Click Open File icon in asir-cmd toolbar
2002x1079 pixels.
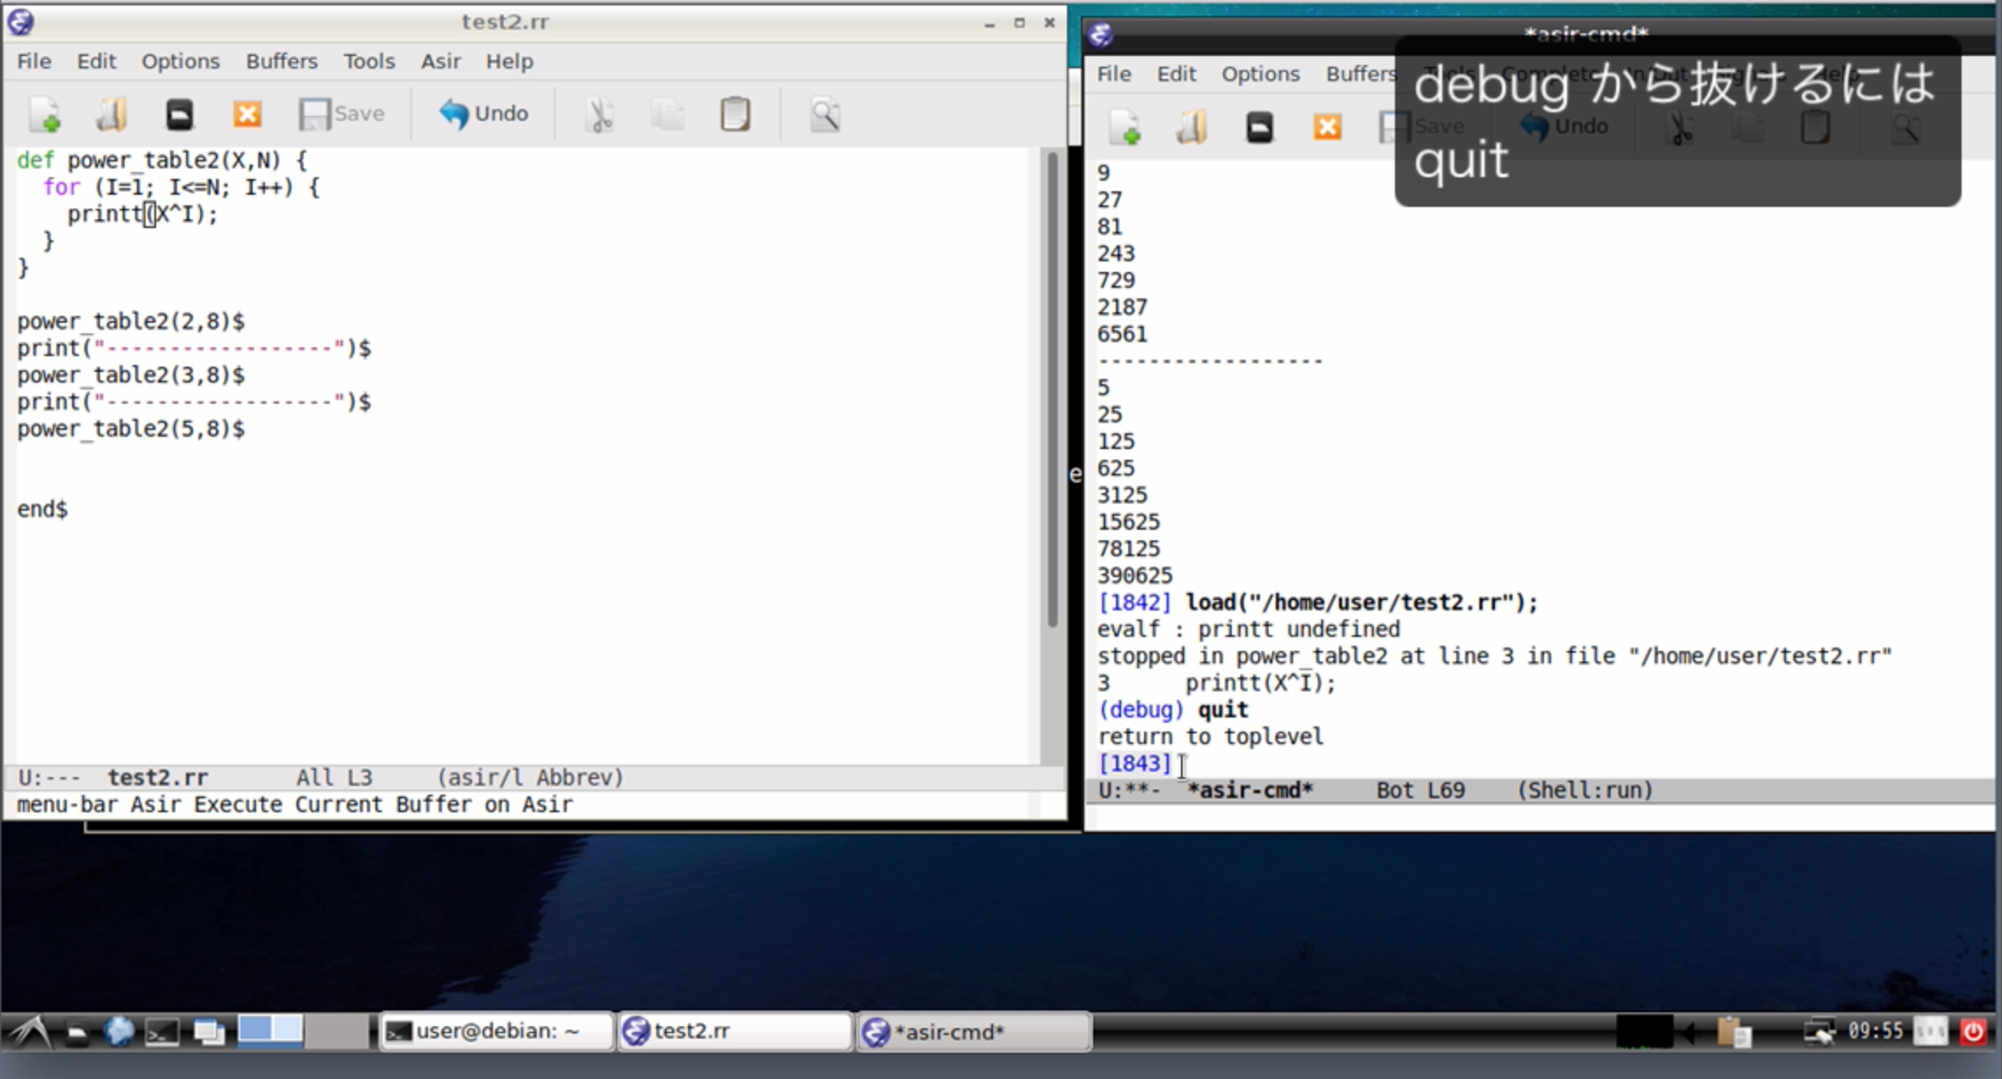point(1191,127)
